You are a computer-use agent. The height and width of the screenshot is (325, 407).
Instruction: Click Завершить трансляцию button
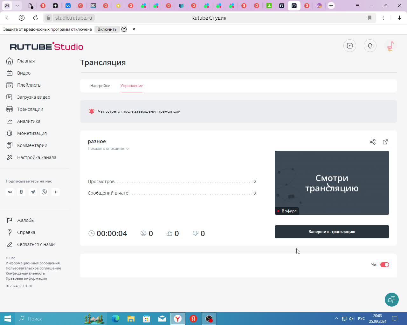332,232
